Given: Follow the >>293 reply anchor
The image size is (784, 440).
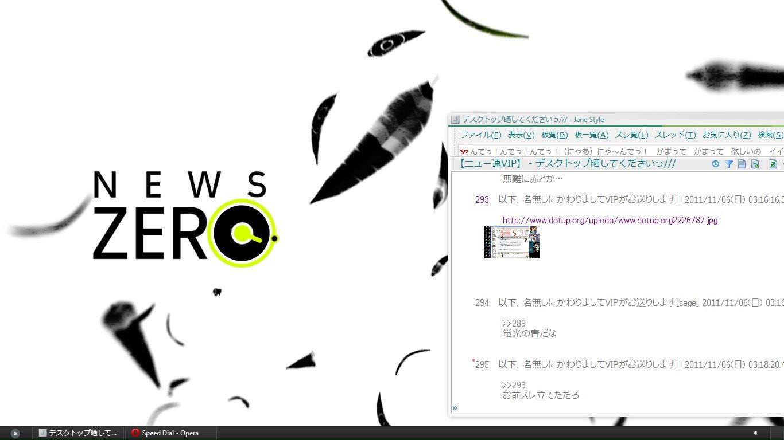Looking at the screenshot, I should (x=514, y=386).
